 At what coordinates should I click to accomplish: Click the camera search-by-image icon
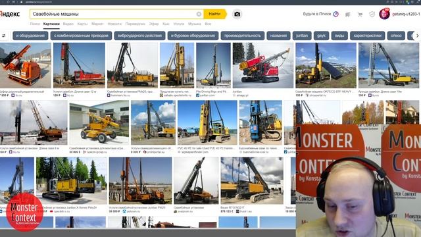click(237, 14)
